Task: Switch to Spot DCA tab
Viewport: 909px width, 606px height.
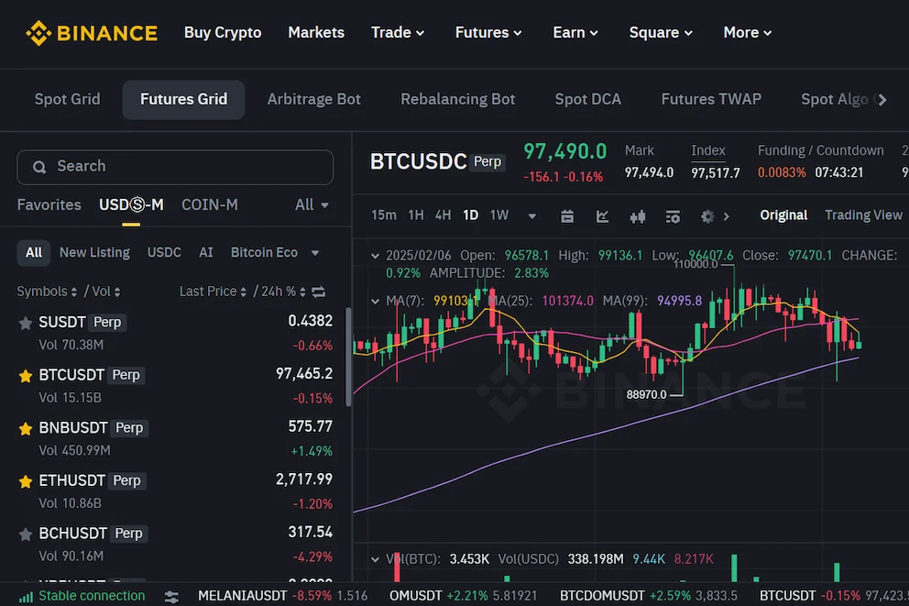Action: (588, 99)
